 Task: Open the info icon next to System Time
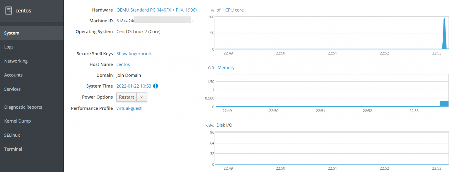click(156, 86)
